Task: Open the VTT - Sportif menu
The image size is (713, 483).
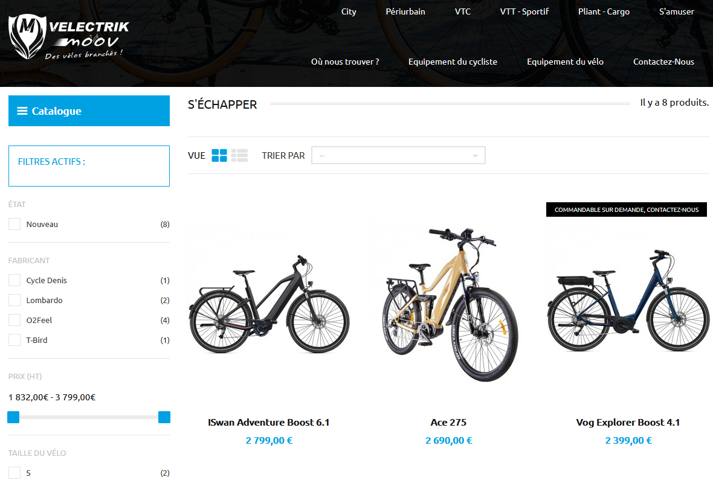Action: [524, 12]
